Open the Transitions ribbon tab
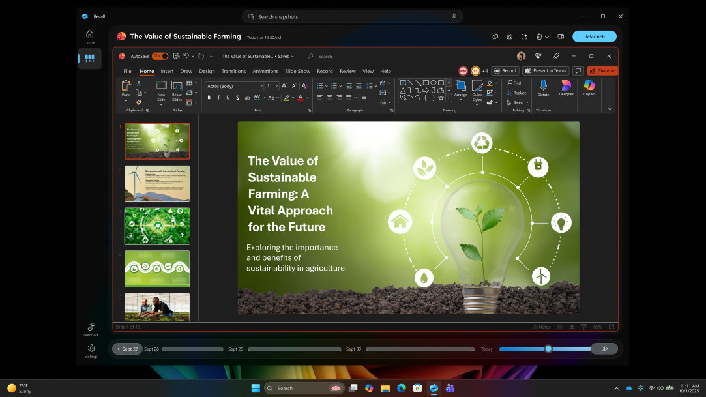The height and width of the screenshot is (397, 706). (x=233, y=71)
